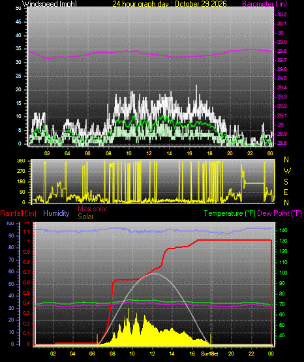Image resolution: width=304 pixels, height=362 pixels.
Task: Click the Humidity legend label
Action: coord(56,213)
